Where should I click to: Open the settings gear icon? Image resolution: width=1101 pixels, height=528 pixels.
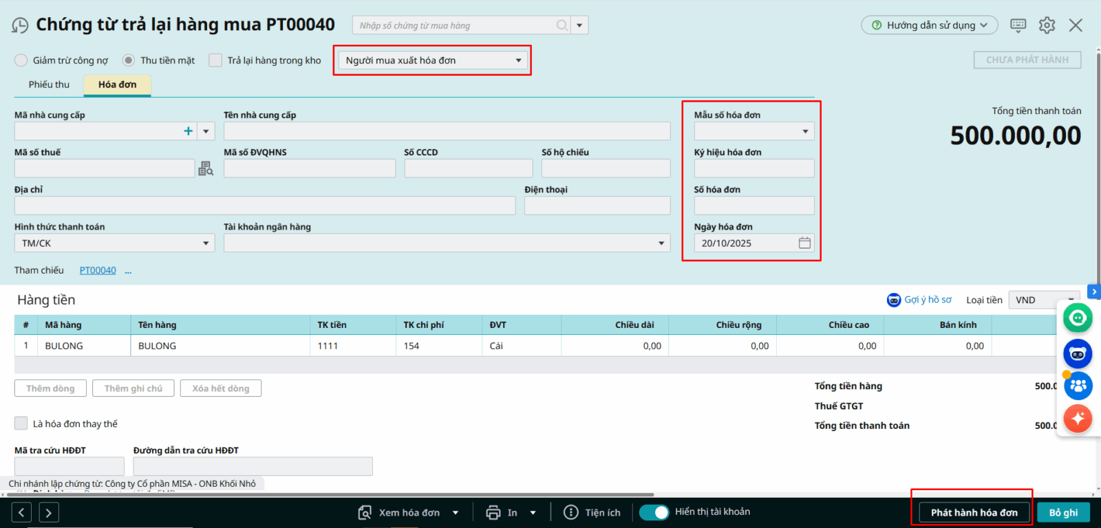1047,25
